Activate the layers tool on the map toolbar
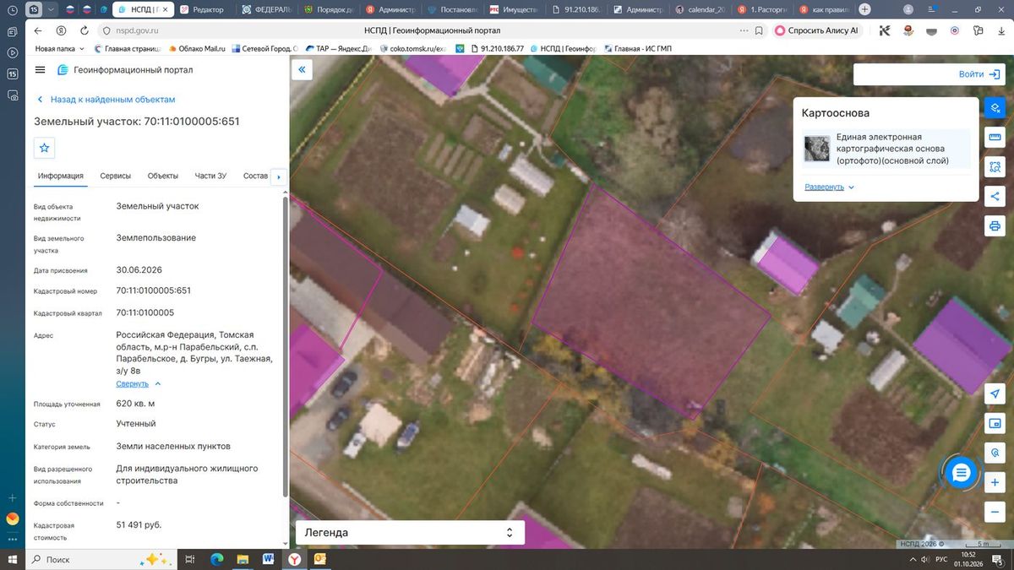 995,108
